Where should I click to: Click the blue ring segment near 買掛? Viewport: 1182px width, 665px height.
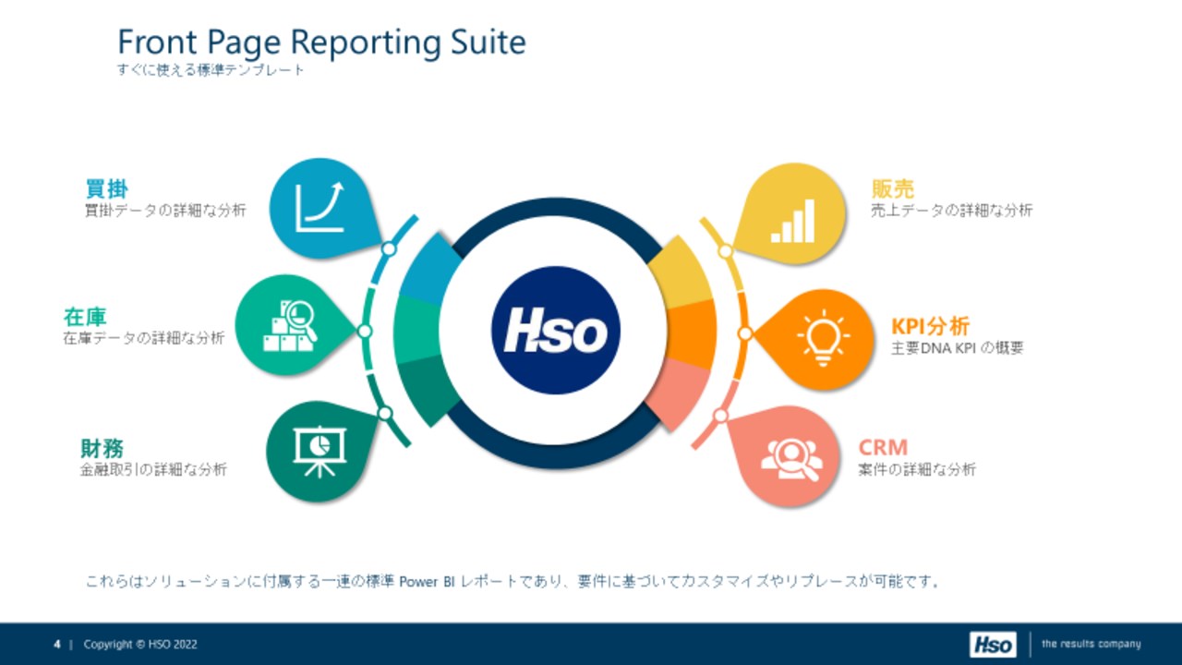coord(431,270)
